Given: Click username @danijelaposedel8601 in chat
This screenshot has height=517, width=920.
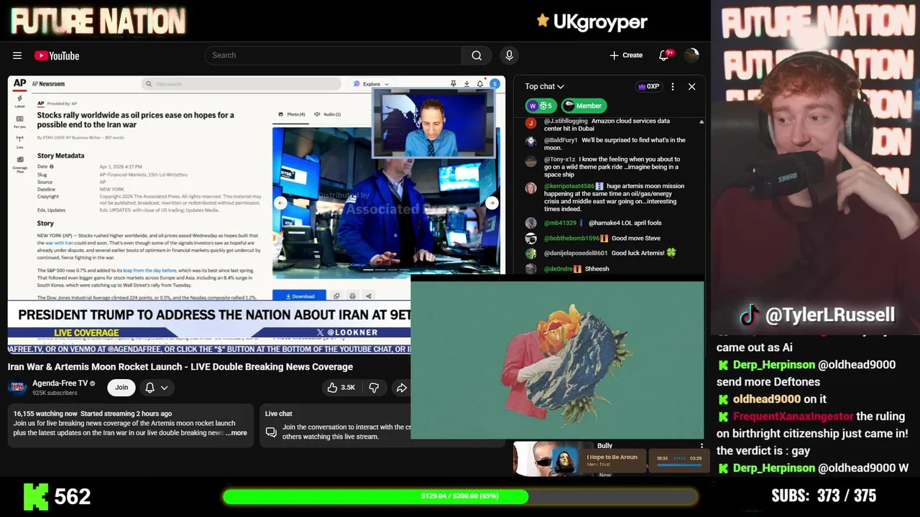Looking at the screenshot, I should [x=576, y=253].
